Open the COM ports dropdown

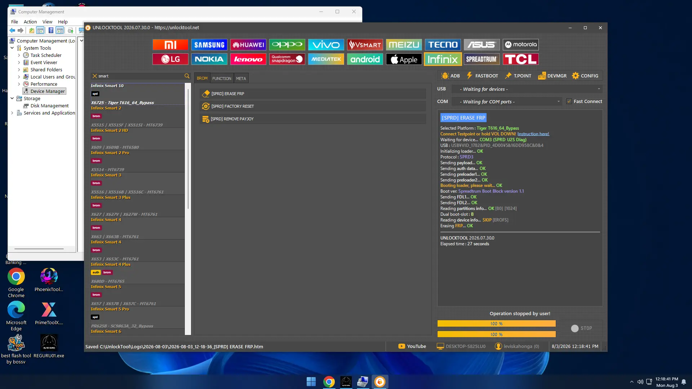coord(507,102)
